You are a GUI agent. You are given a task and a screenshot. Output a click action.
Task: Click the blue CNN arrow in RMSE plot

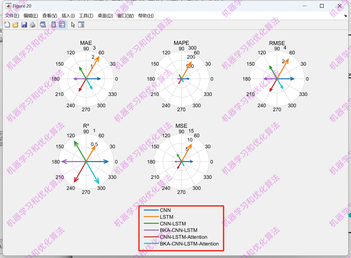pyautogui.click(x=286, y=79)
